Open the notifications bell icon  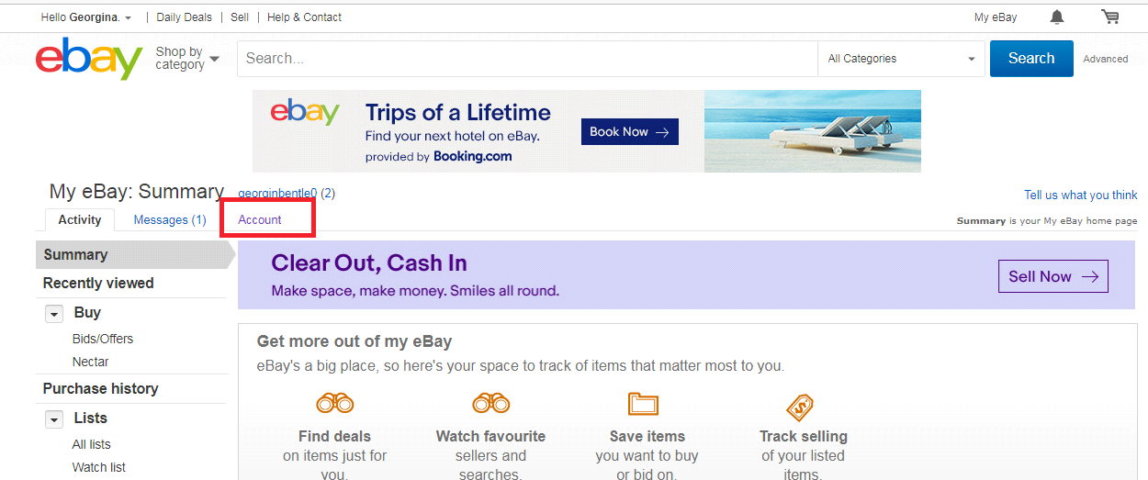pyautogui.click(x=1057, y=17)
